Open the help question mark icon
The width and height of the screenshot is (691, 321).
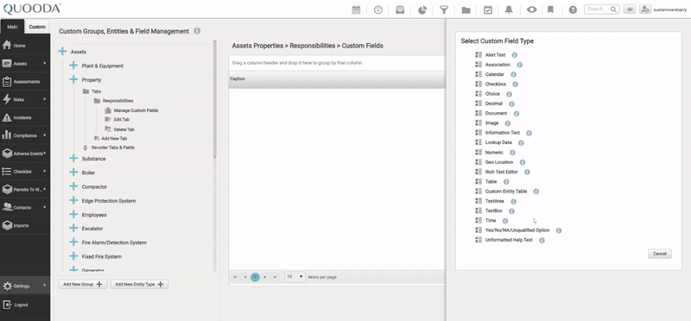click(573, 9)
